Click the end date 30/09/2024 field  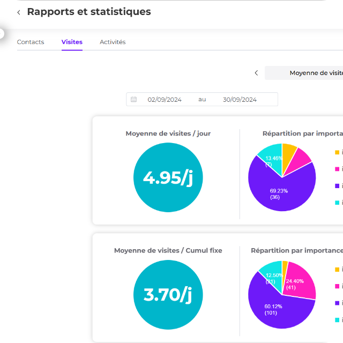(240, 100)
